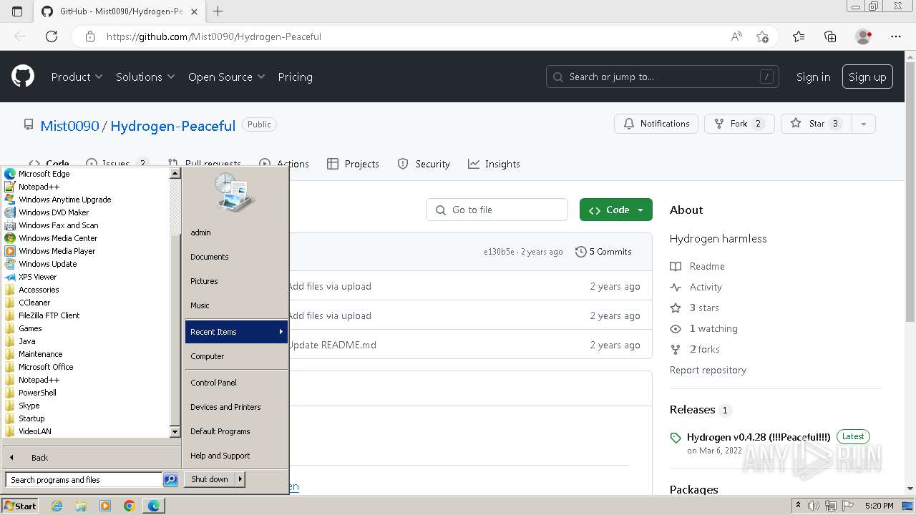Click the Sign in link
Image resolution: width=916 pixels, height=515 pixels.
[x=814, y=77]
